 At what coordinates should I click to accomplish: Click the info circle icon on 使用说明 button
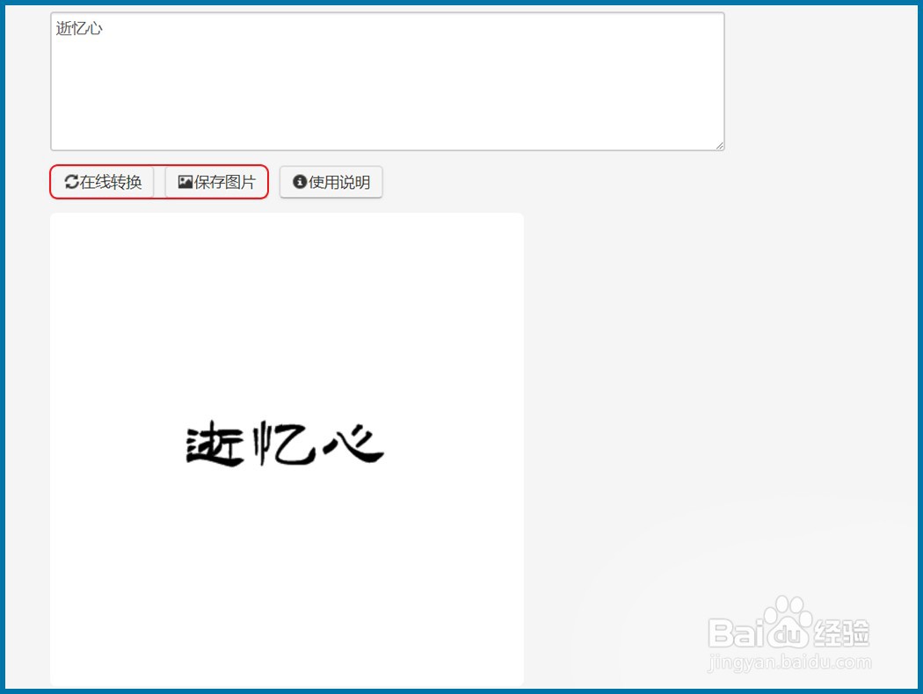pyautogui.click(x=298, y=182)
